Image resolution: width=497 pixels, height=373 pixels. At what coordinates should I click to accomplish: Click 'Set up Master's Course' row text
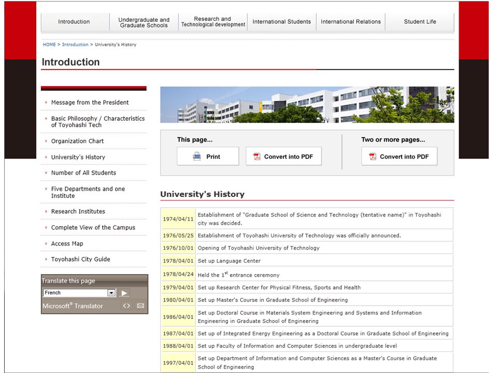273,300
